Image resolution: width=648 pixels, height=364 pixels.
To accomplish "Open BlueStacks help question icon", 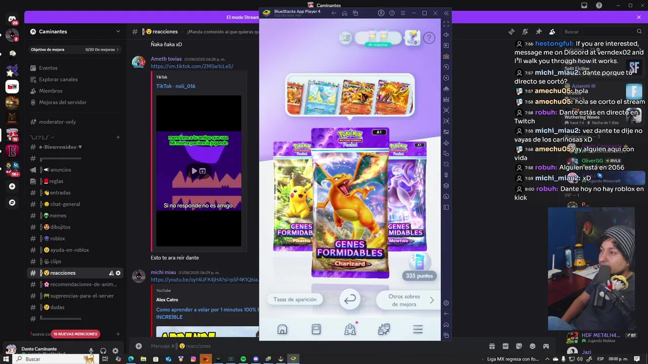I will click(x=392, y=13).
